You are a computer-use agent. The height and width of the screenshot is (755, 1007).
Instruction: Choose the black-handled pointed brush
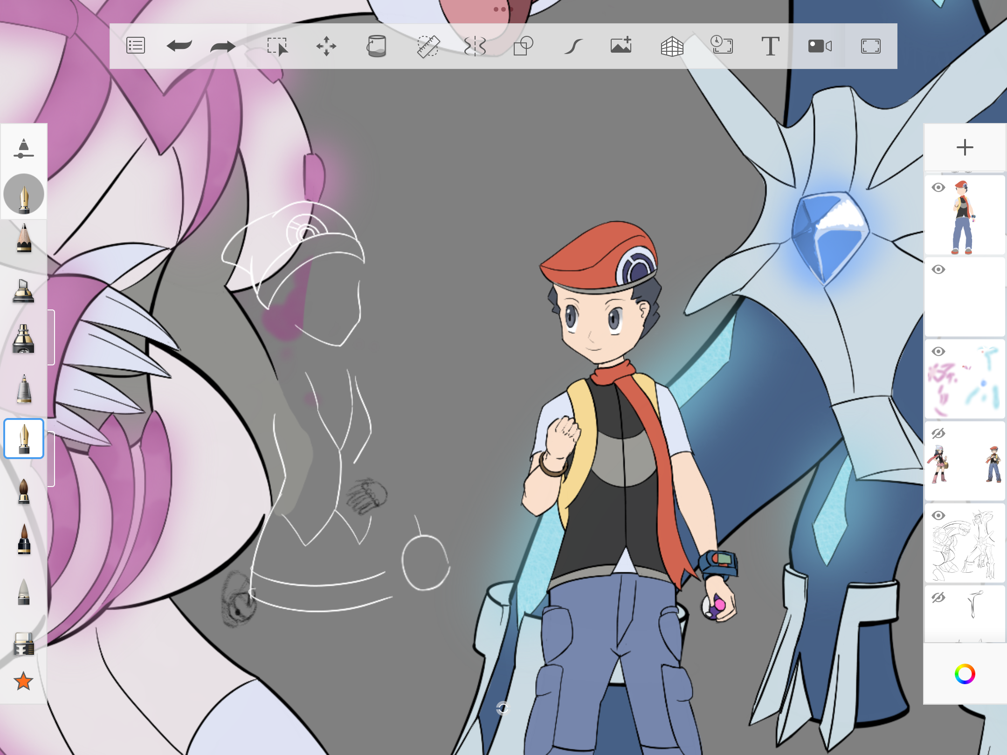coord(24,539)
